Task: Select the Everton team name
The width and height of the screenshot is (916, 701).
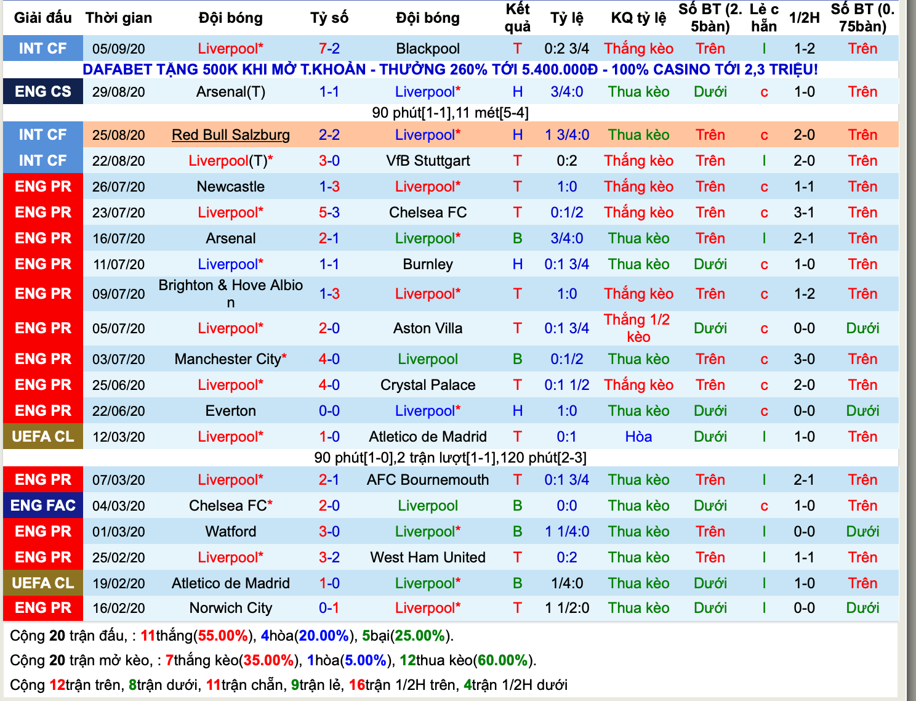Action: pyautogui.click(x=231, y=411)
